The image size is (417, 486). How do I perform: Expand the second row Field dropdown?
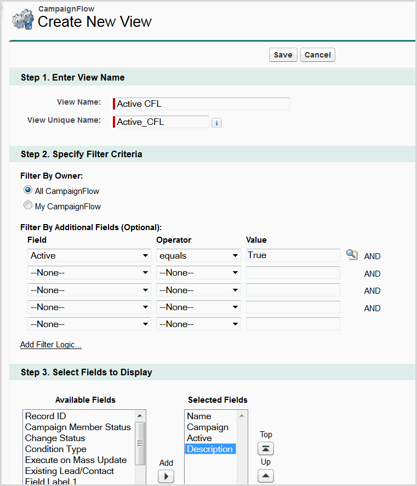click(x=89, y=273)
